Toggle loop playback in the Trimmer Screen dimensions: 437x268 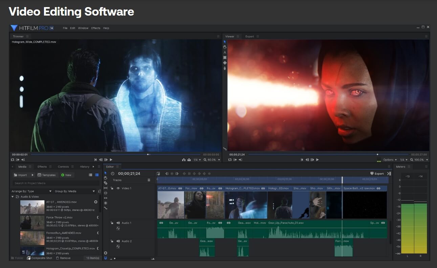[x=13, y=160]
